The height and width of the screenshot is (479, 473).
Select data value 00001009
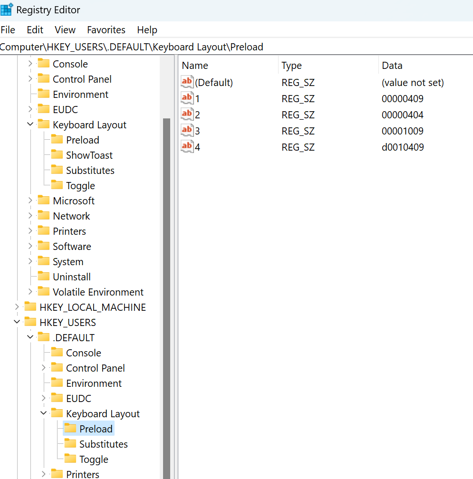(403, 131)
